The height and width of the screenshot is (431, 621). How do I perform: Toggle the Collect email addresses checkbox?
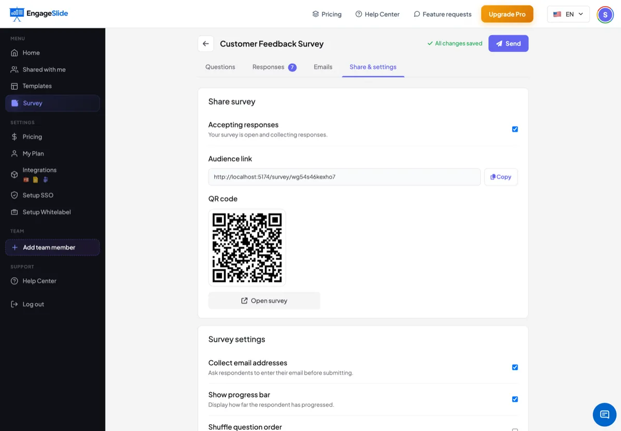(x=515, y=367)
